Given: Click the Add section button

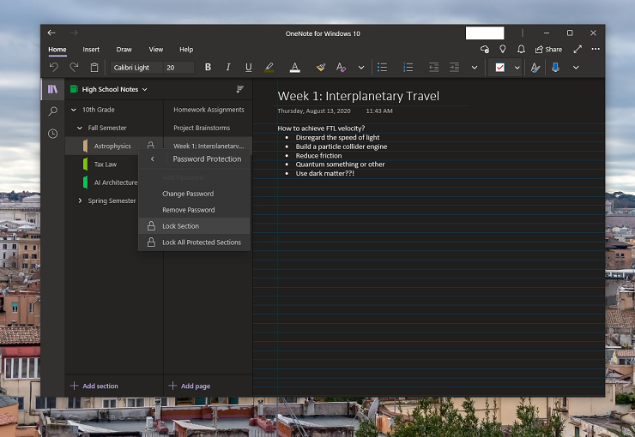Looking at the screenshot, I should [x=94, y=386].
